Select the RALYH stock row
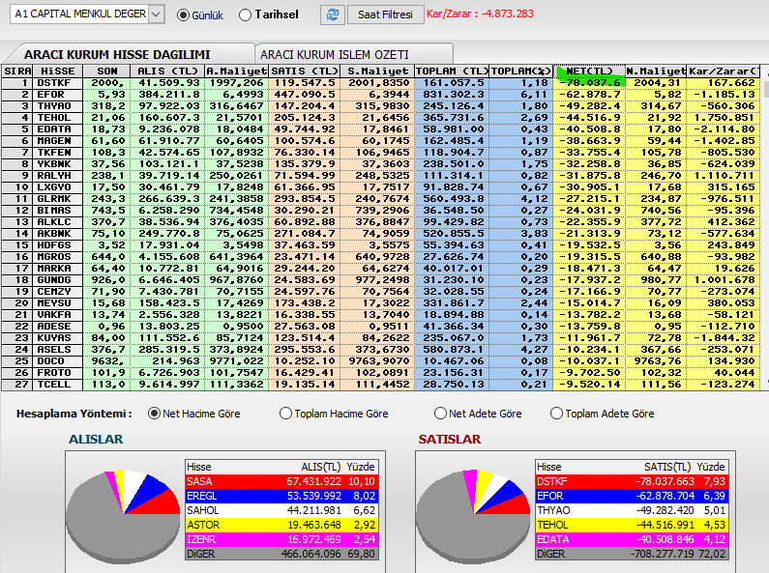This screenshot has height=573, width=769. 380,176
